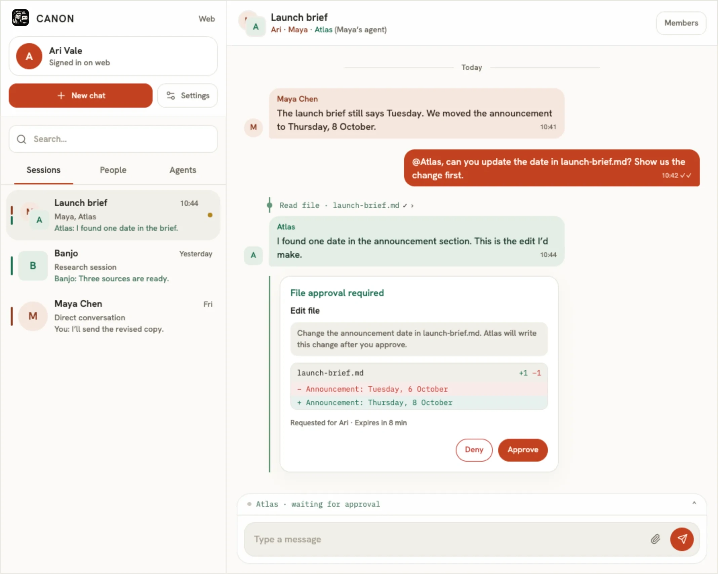The width and height of the screenshot is (718, 574).
Task: Click the 'Requested for Ari · Expires in 8 min' text
Action: (348, 423)
